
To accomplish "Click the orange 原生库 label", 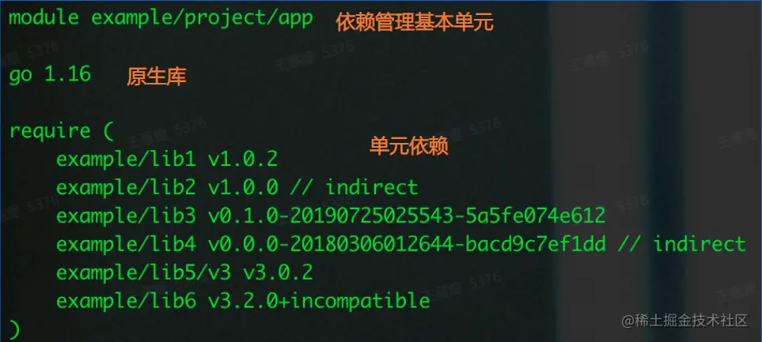I will [x=157, y=77].
